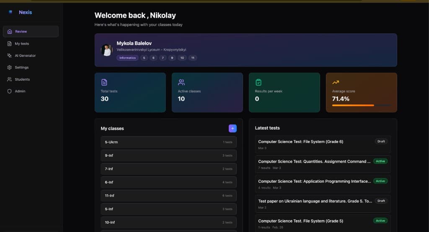
Task: Select the grade 7 tag in profile
Action: 163,58
